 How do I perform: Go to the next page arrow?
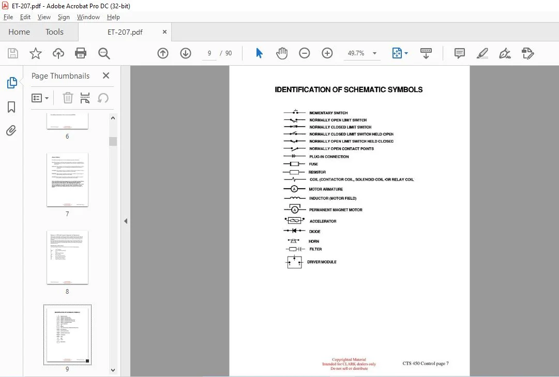point(185,53)
